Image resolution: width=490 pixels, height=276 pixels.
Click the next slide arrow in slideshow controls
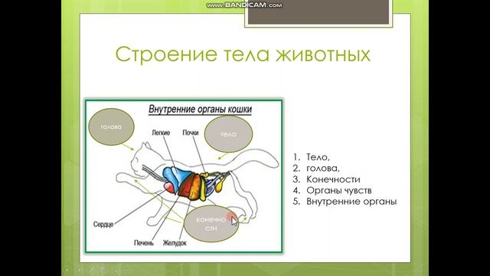pyautogui.click(x=79, y=269)
